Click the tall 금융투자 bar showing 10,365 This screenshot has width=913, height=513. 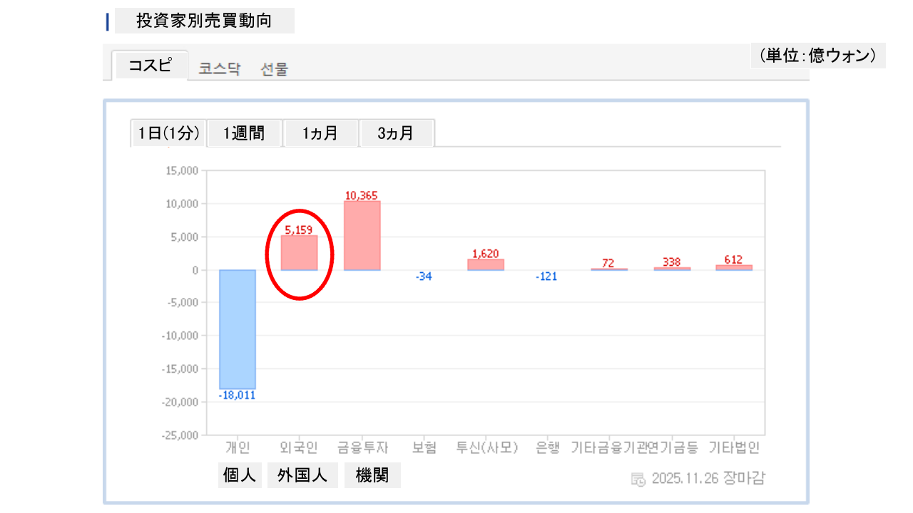point(362,236)
